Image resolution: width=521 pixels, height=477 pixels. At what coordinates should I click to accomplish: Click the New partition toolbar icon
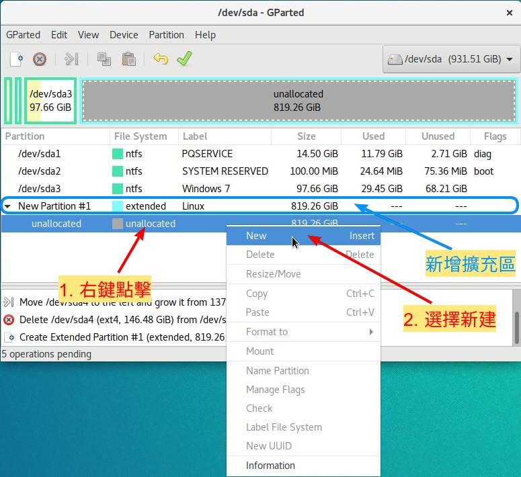[x=16, y=59]
